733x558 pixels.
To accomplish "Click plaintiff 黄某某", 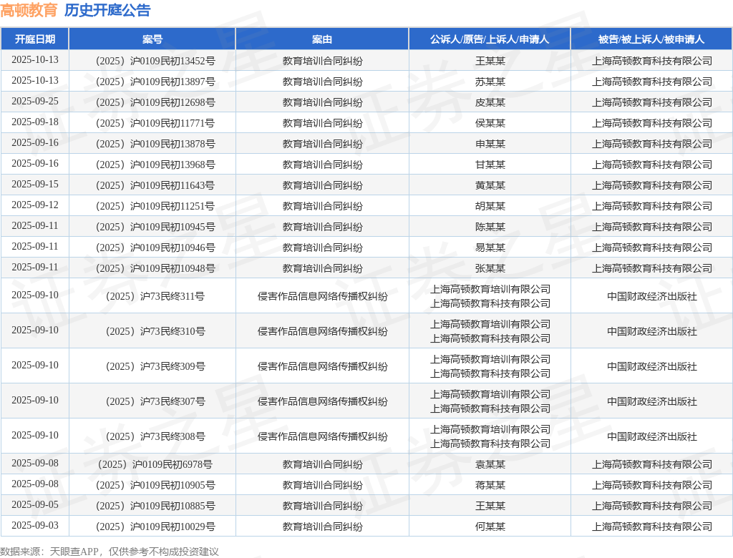I will [490, 185].
